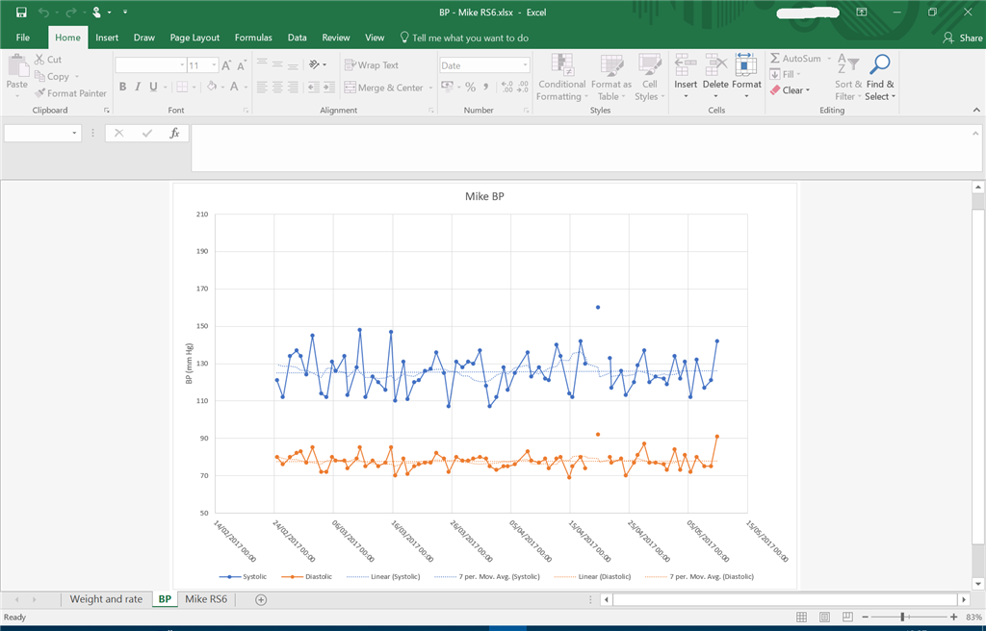Click the Increase Indent icon
This screenshot has height=631, width=986.
(329, 88)
